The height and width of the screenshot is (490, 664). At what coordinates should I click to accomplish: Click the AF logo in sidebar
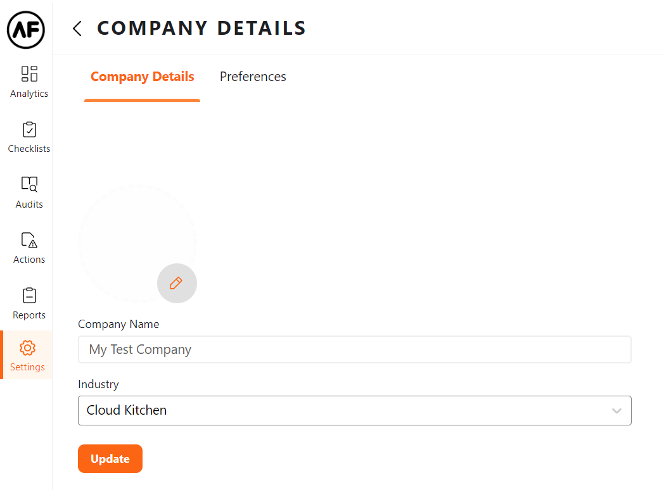click(x=26, y=30)
